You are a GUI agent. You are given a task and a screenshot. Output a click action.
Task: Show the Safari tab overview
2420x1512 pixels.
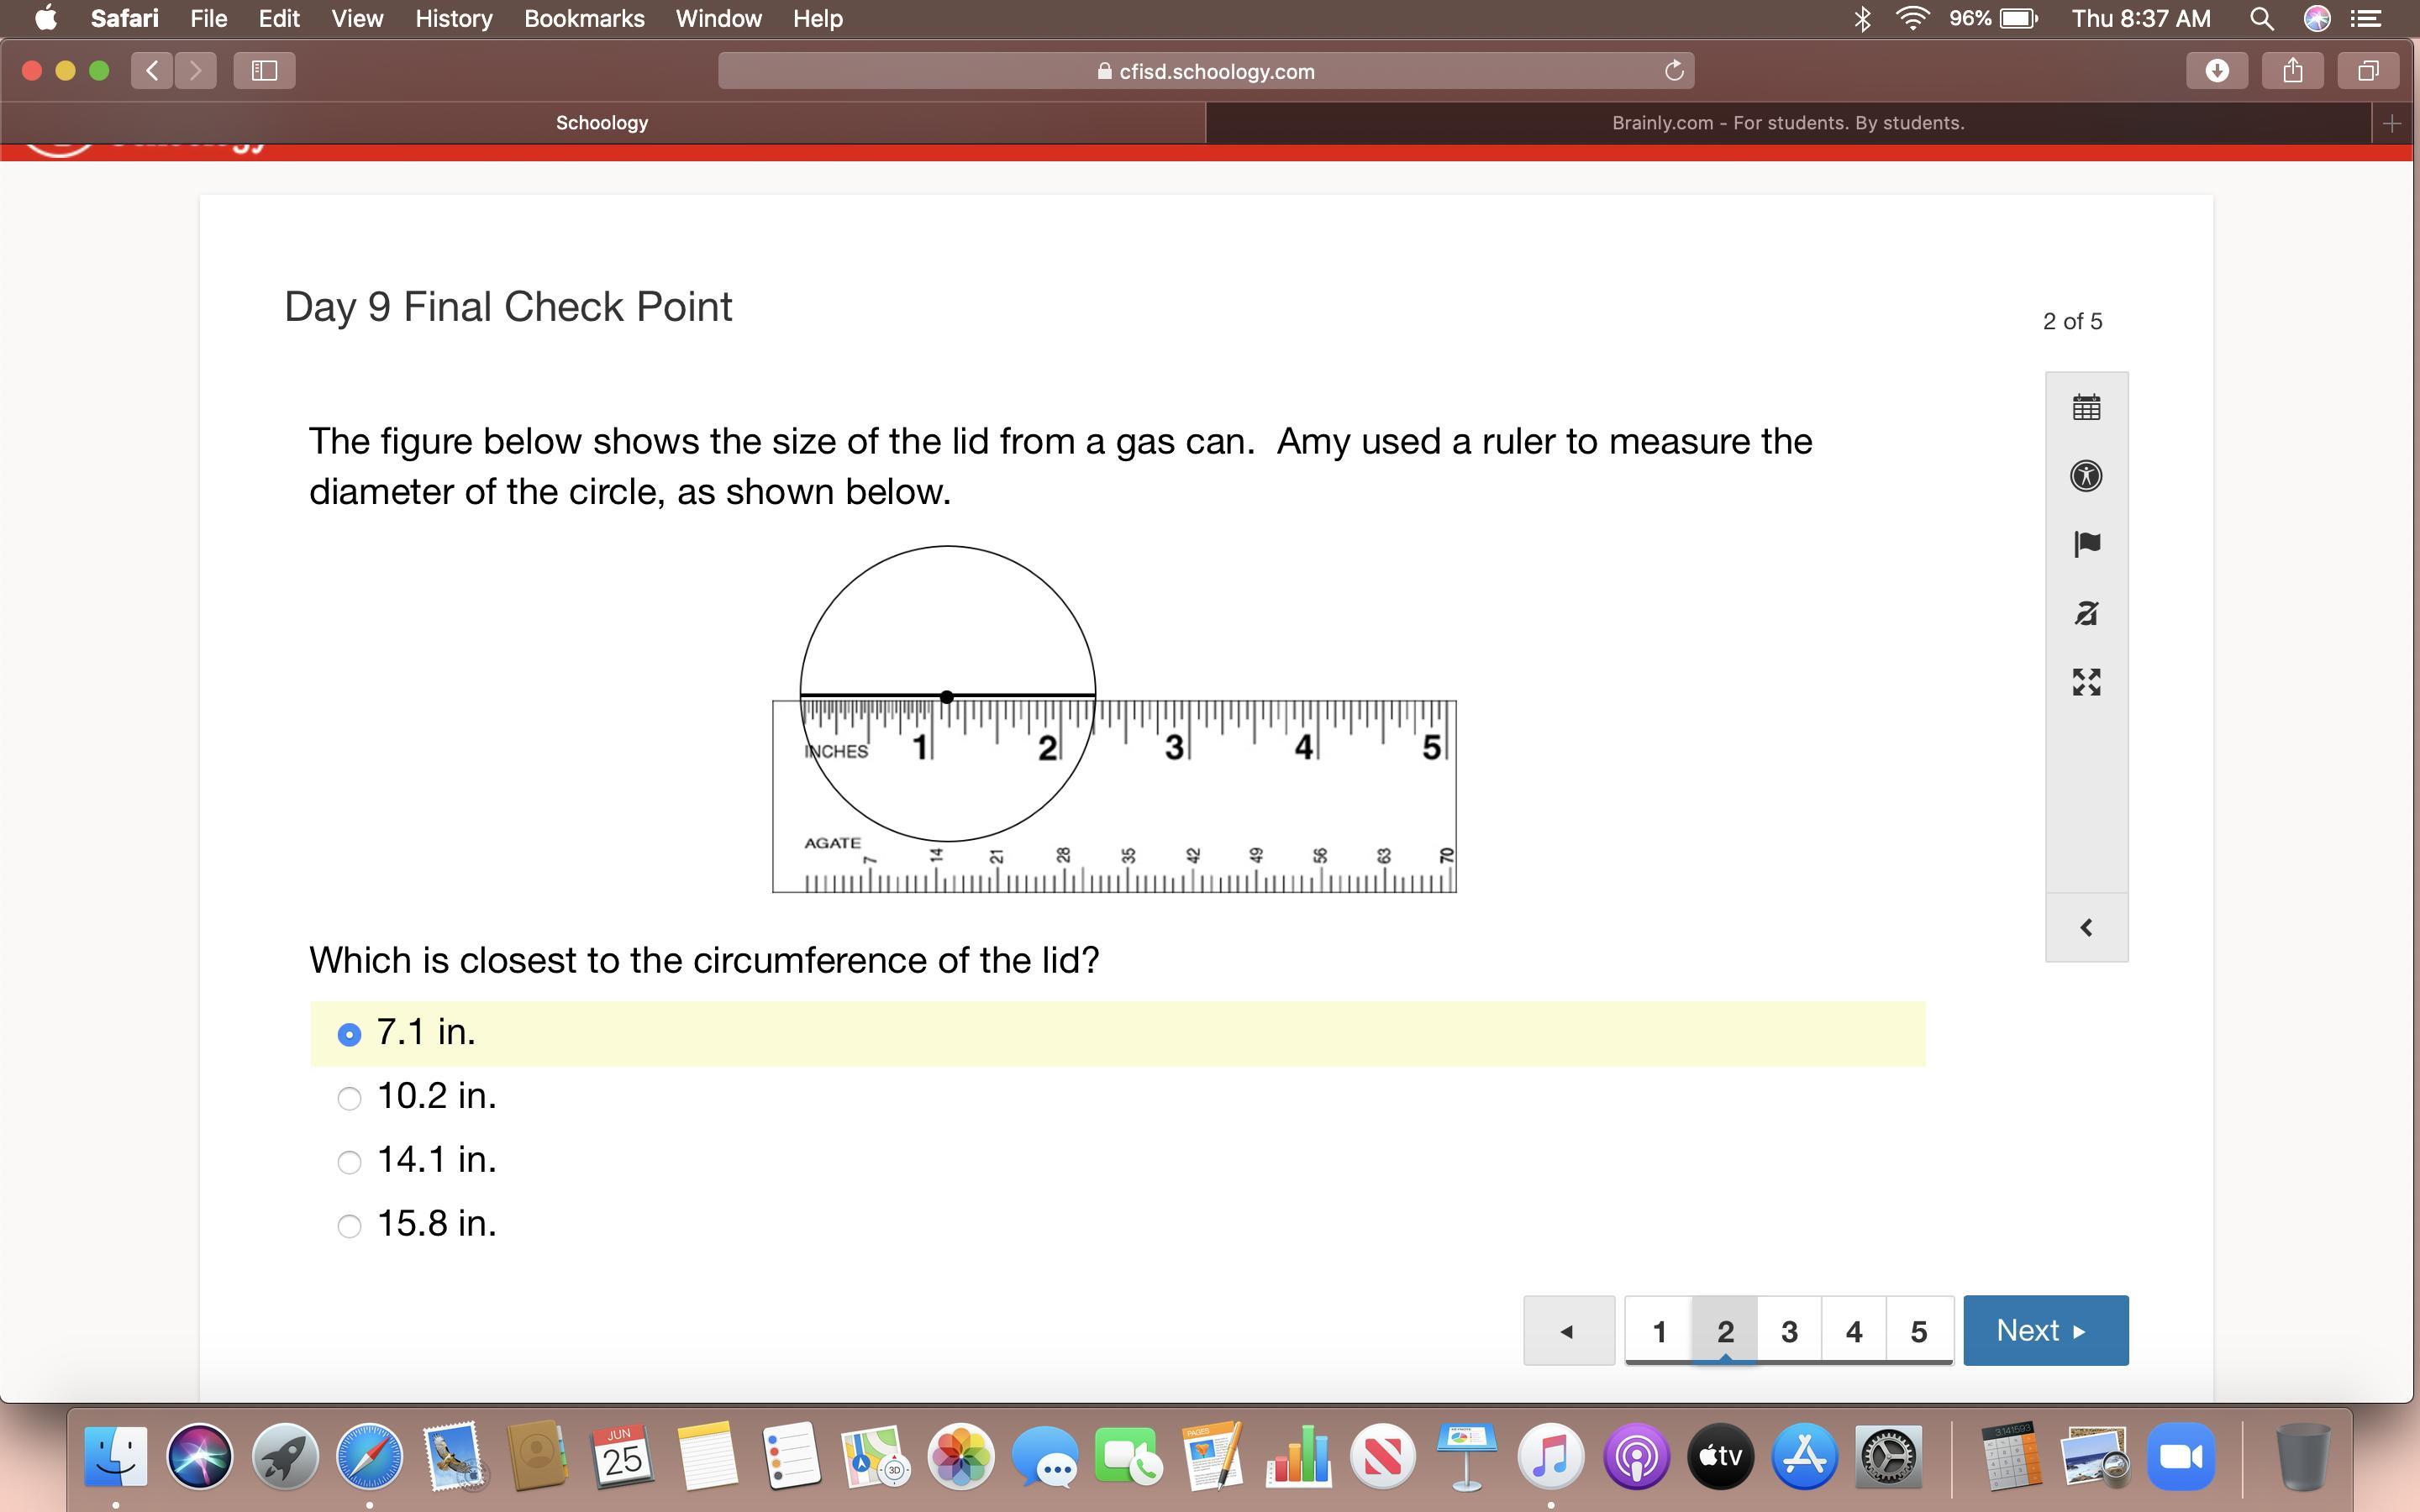(x=2368, y=71)
